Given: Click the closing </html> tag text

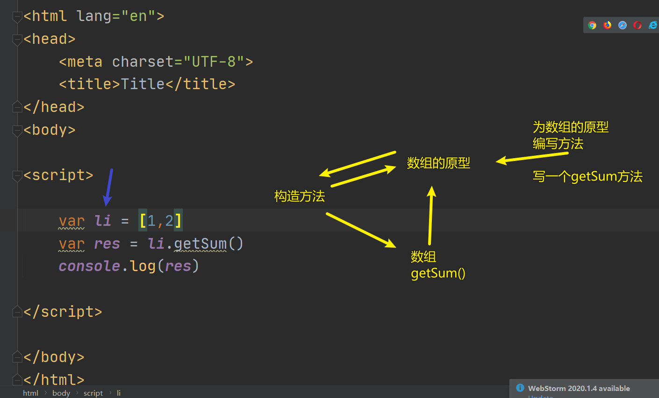Looking at the screenshot, I should 54,380.
